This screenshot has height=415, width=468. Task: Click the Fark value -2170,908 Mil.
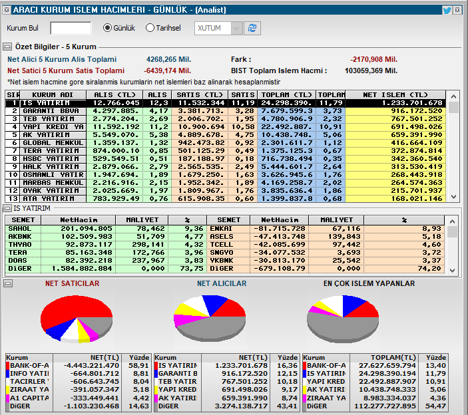tap(373, 59)
